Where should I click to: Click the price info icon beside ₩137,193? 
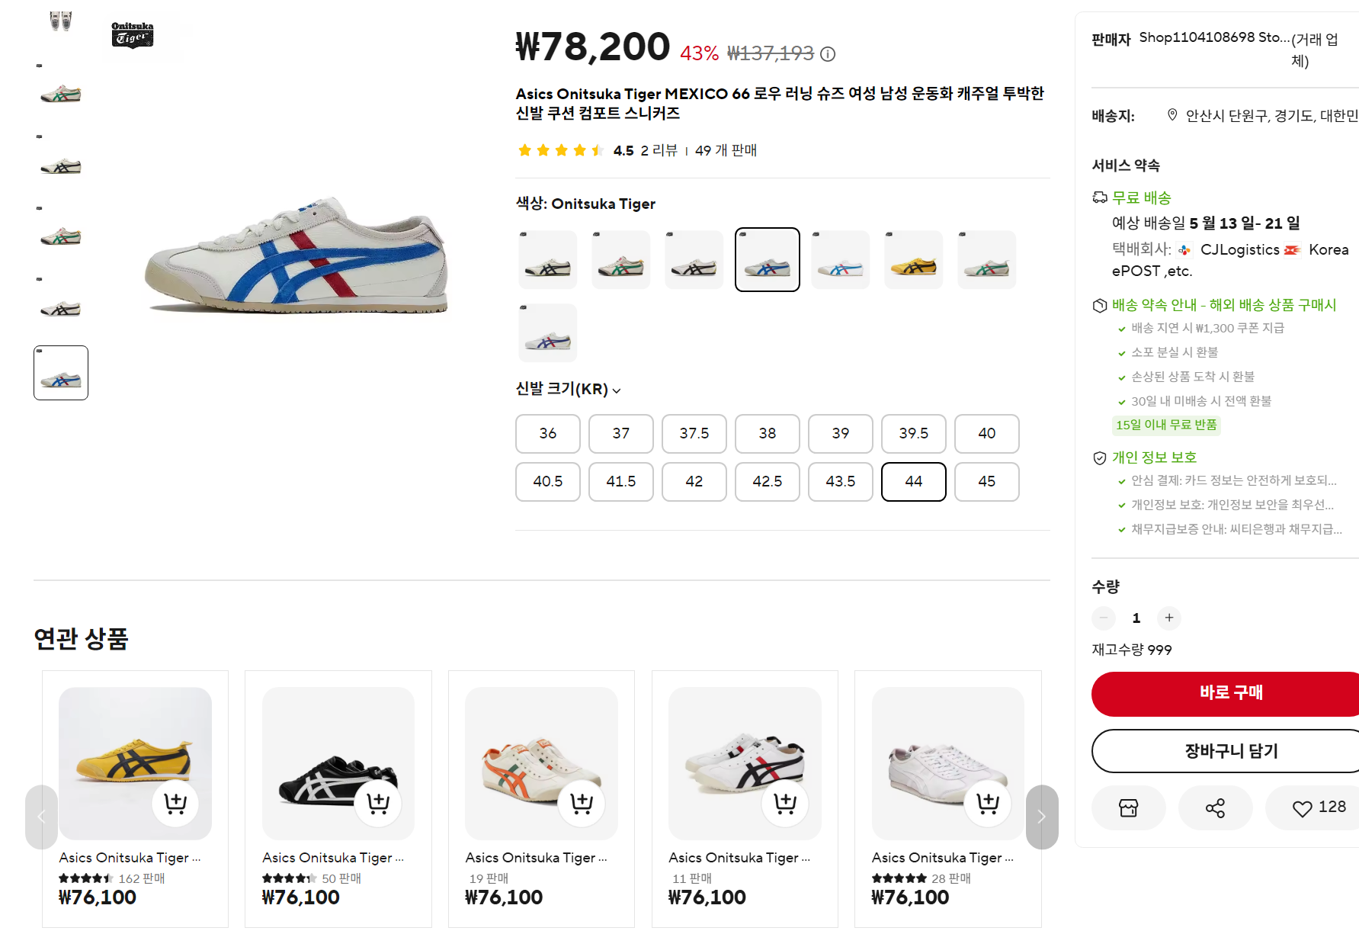(828, 54)
